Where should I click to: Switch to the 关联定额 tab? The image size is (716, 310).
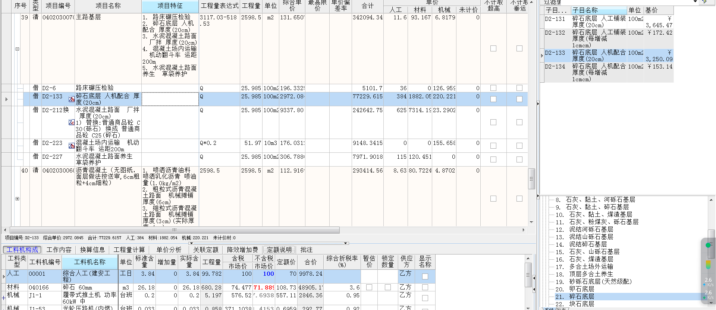(206, 250)
